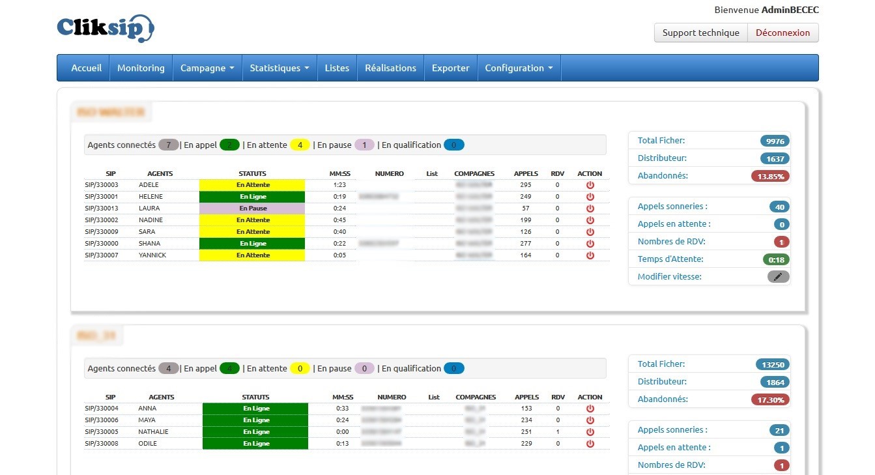
Task: Click the power icon for agent YANNICK
Action: point(590,255)
